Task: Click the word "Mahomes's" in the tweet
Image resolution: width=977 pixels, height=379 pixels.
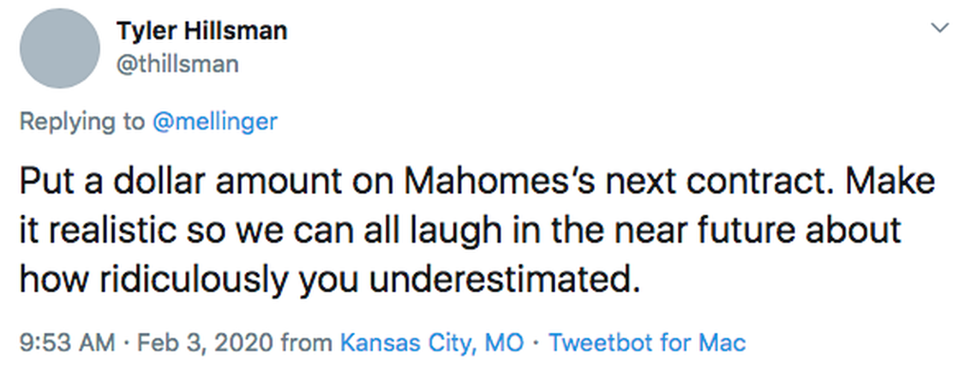Action: click(x=483, y=182)
